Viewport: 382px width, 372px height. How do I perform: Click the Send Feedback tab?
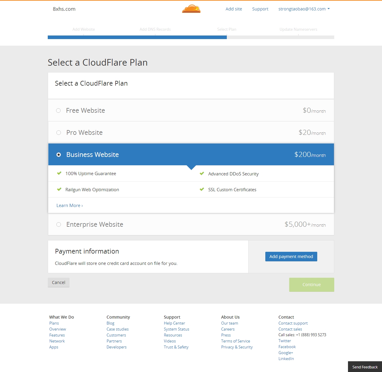coord(365,367)
